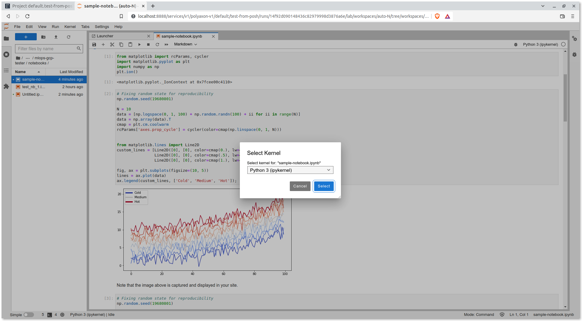Open the Brave Shields lion icon
582x321 pixels.
437,16
